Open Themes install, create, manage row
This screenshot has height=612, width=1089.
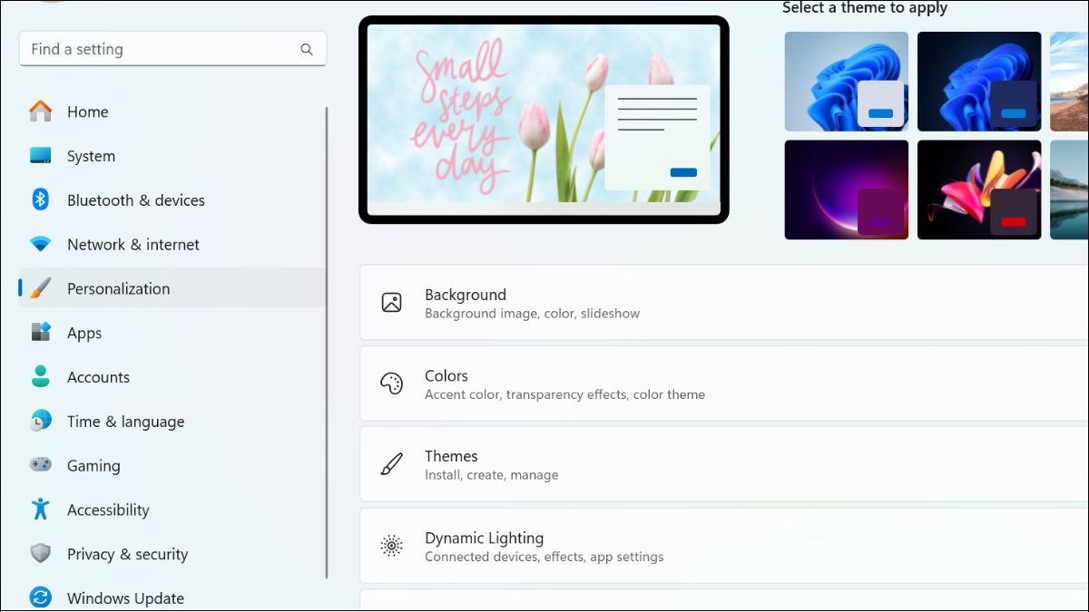[724, 464]
